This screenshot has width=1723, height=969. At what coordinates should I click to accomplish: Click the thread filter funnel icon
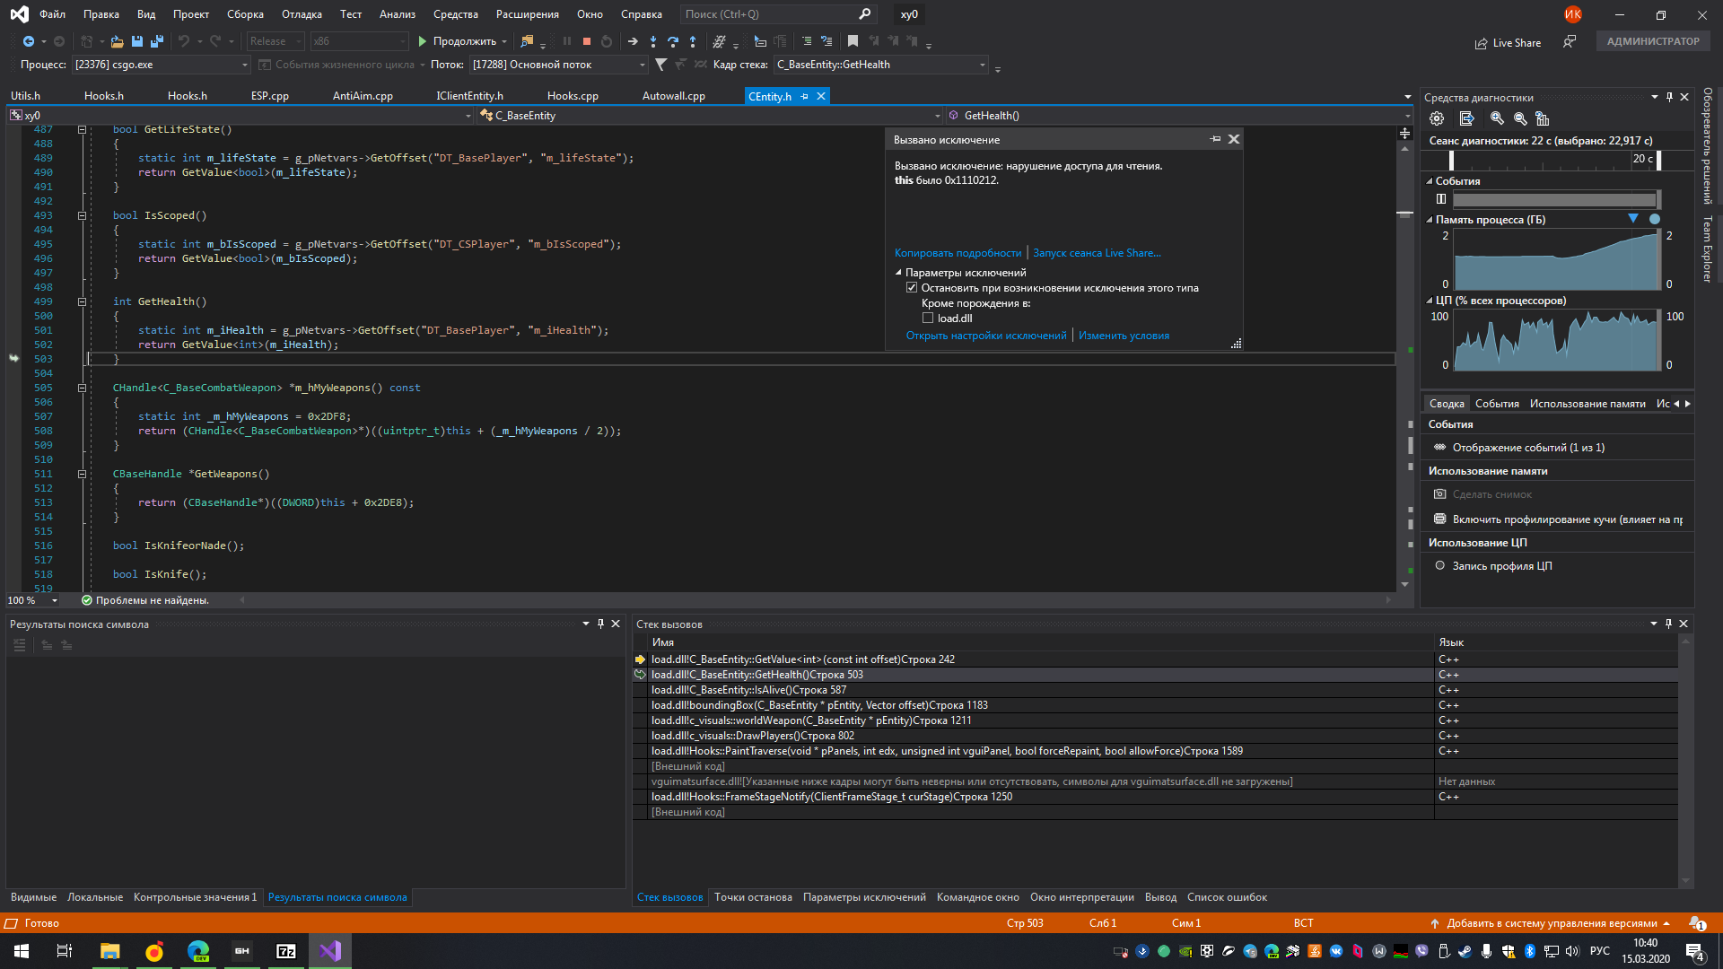(661, 65)
